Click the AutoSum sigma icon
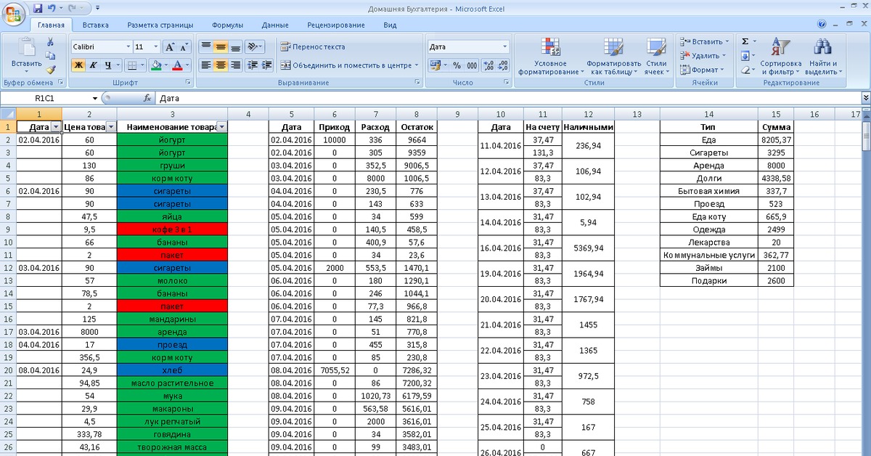The width and height of the screenshot is (871, 456). pos(745,41)
